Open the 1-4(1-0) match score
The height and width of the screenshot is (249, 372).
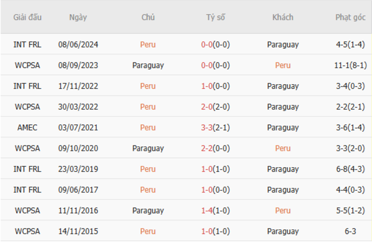tap(216, 211)
